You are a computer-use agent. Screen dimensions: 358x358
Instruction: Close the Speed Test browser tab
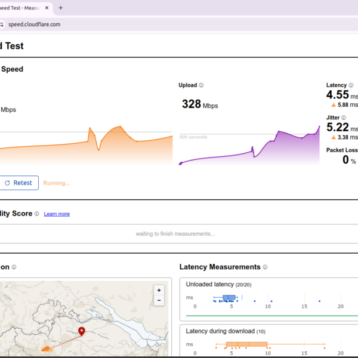click(x=46, y=8)
